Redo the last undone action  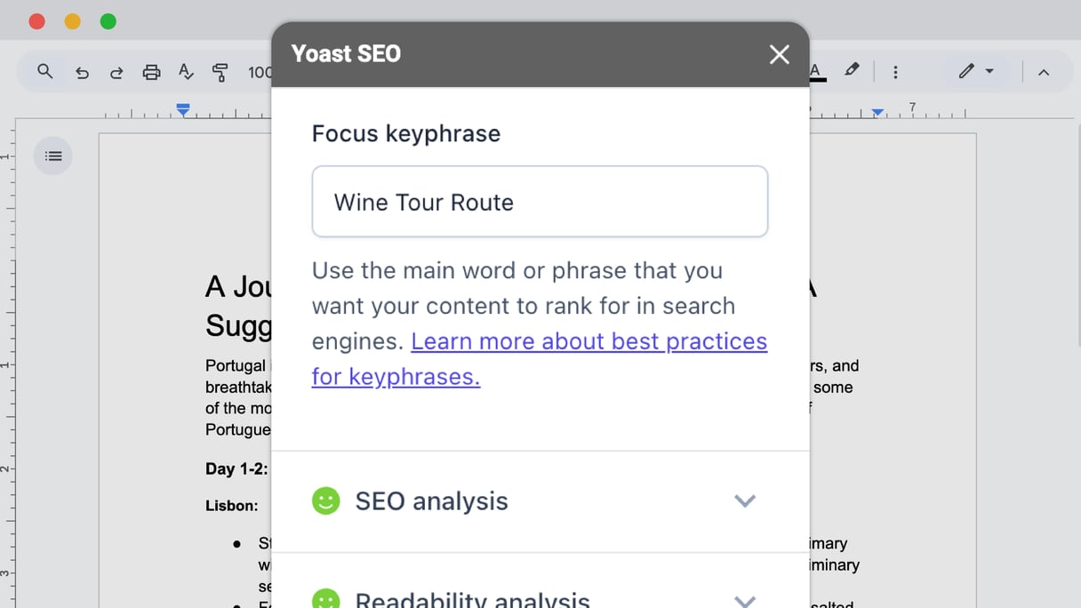pyautogui.click(x=116, y=73)
